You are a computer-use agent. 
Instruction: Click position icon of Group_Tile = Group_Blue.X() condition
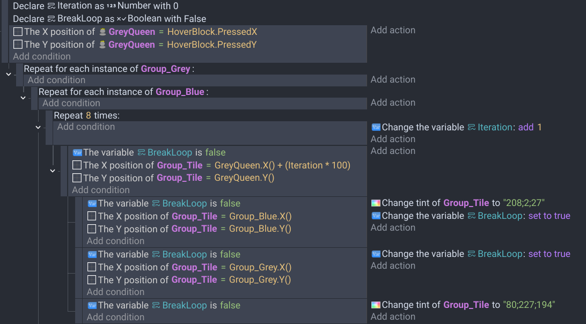pos(92,216)
